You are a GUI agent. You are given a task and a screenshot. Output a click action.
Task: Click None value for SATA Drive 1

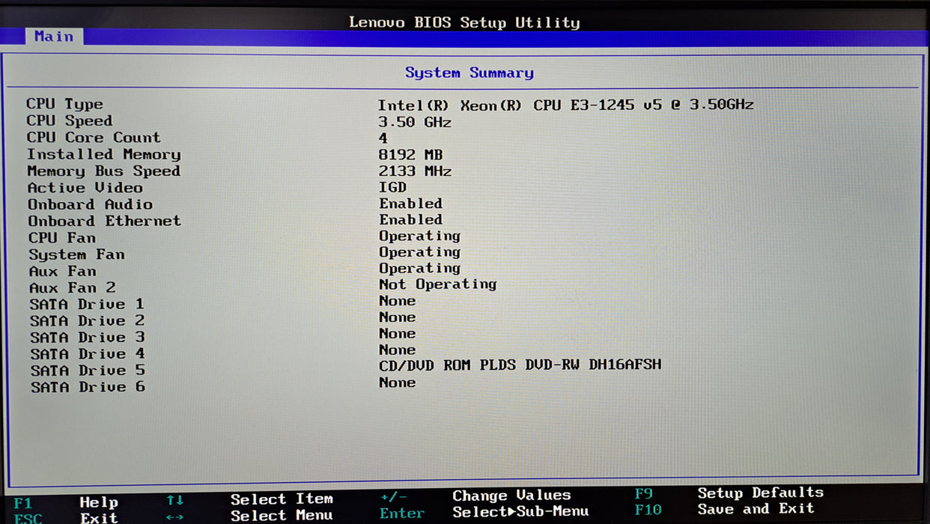pyautogui.click(x=397, y=301)
